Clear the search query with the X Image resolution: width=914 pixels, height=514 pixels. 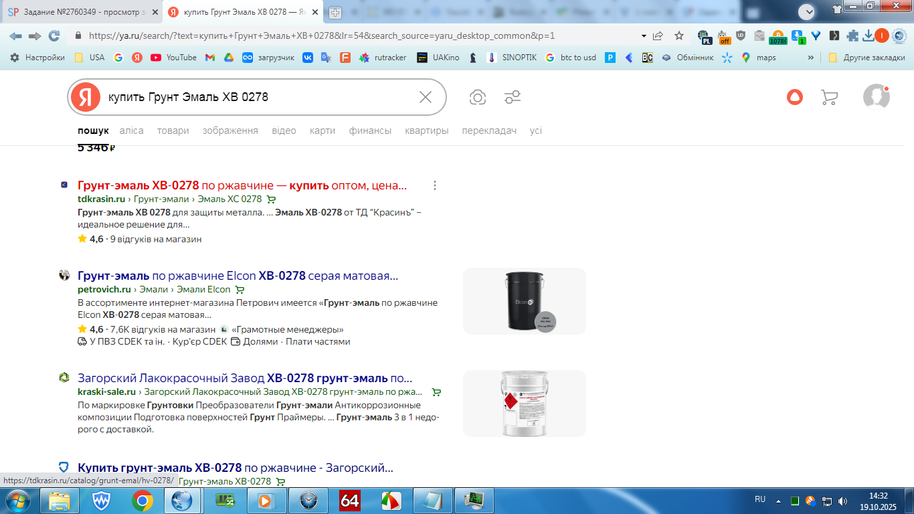tap(426, 97)
